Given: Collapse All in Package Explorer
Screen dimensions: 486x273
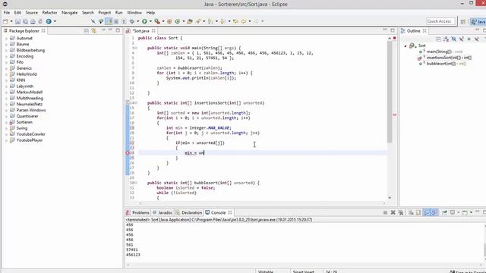Looking at the screenshot, I should 87,30.
